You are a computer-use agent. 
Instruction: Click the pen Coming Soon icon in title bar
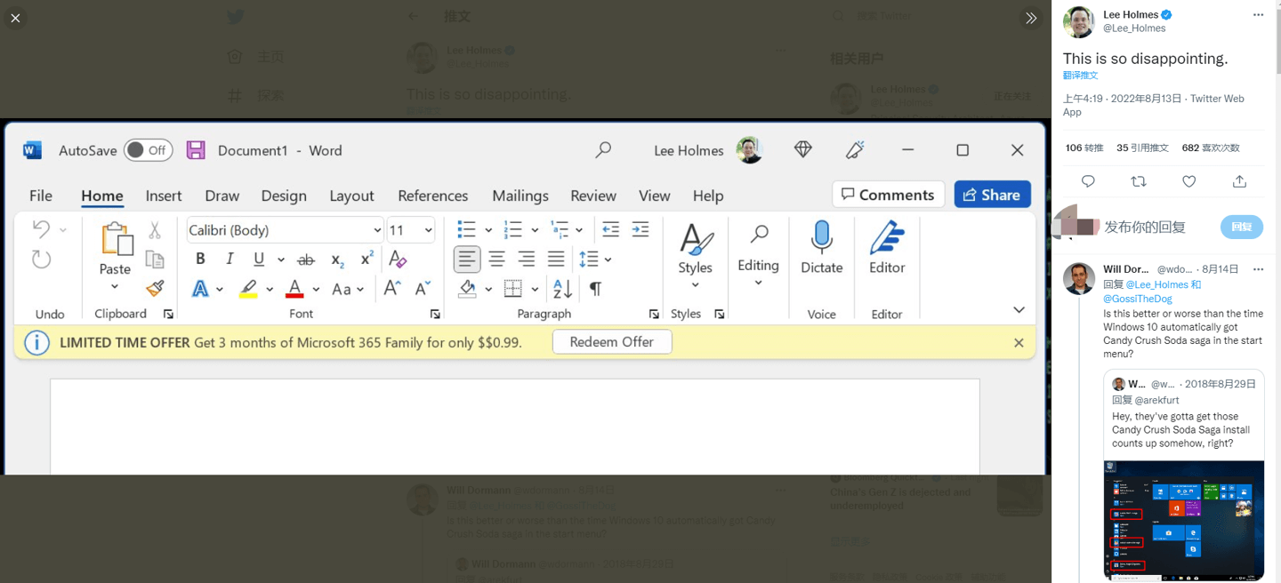(855, 150)
